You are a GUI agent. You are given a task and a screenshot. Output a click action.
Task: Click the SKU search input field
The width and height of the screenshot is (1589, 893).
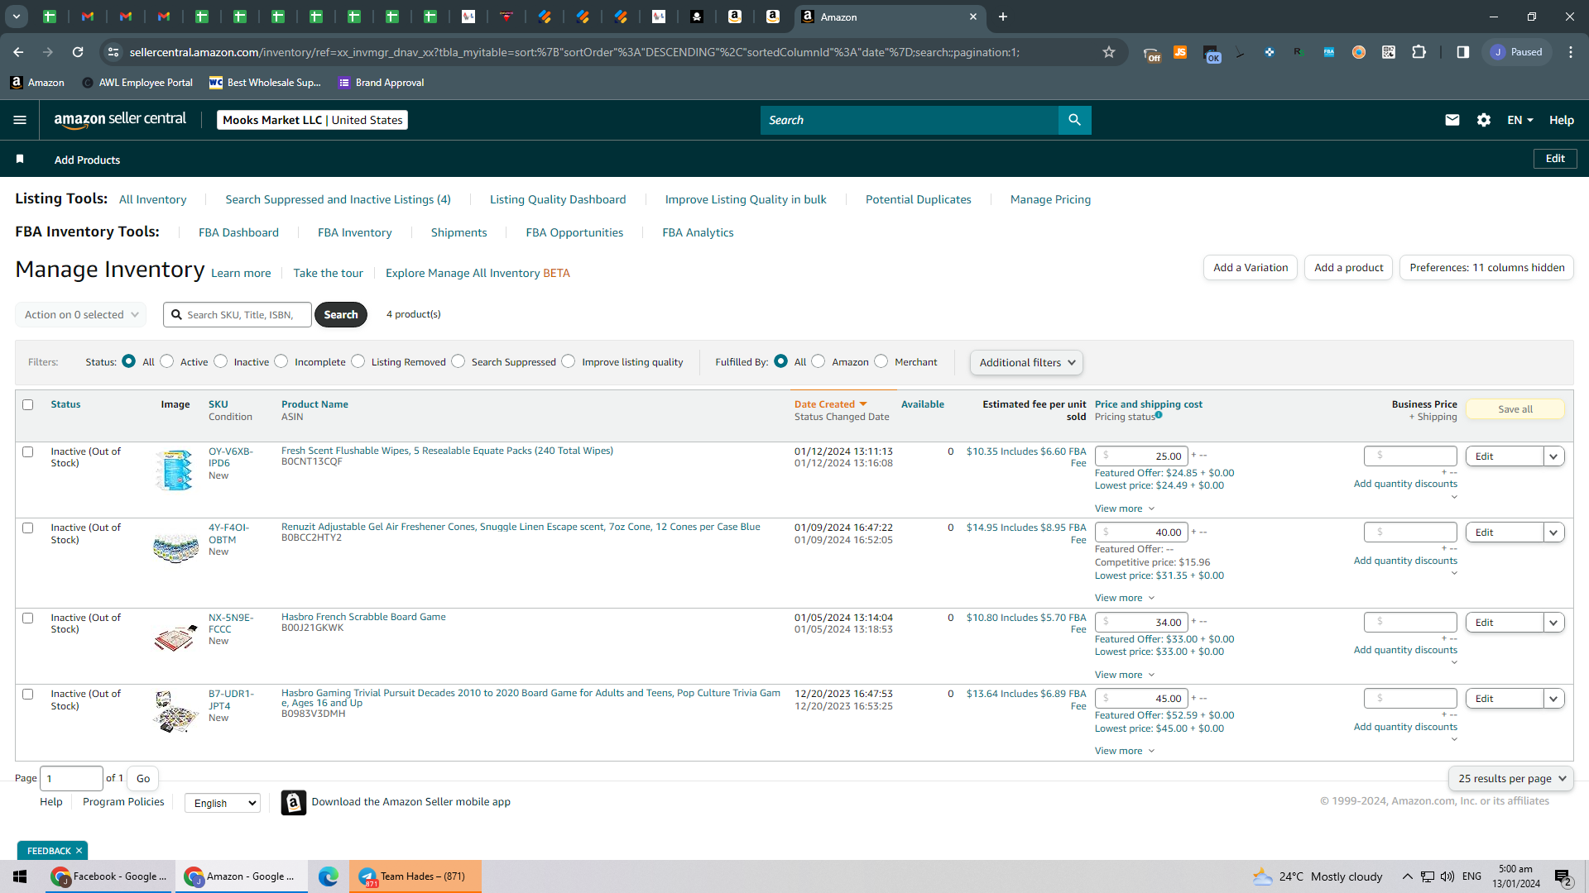click(238, 315)
